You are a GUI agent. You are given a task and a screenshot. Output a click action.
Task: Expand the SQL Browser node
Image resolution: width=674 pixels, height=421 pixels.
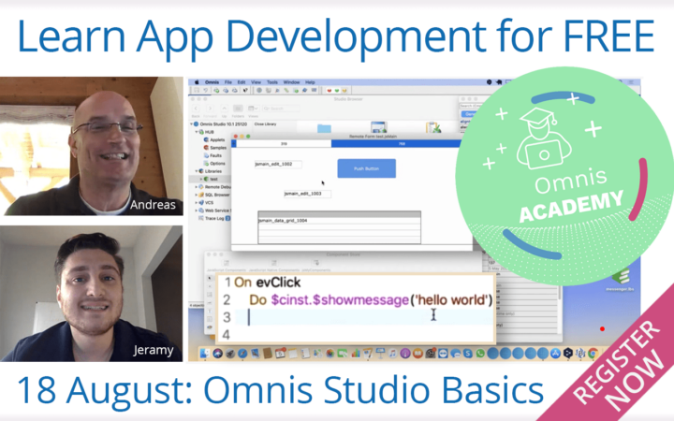(x=197, y=195)
